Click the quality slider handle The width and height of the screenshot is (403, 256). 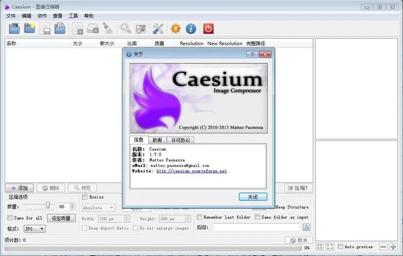tap(48, 205)
